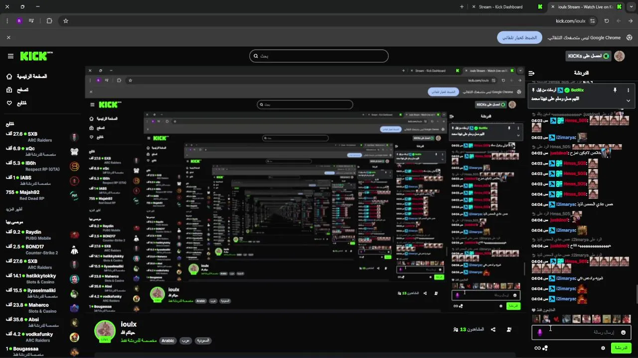Click the pin icon on BotRix message
Screen dimensions: 638x358
click(615, 90)
